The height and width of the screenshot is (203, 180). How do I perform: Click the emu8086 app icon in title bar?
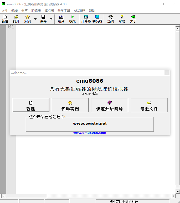pyautogui.click(x=3, y=4)
